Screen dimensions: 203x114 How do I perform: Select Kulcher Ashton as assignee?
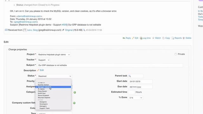(x=53, y=85)
